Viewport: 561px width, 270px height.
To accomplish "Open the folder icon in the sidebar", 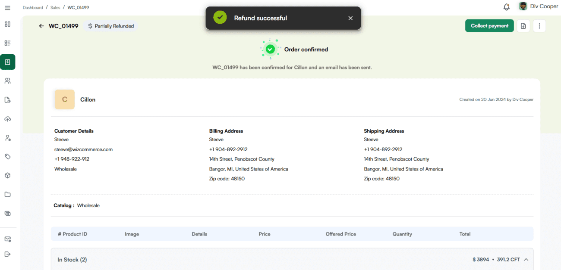I will point(7,194).
